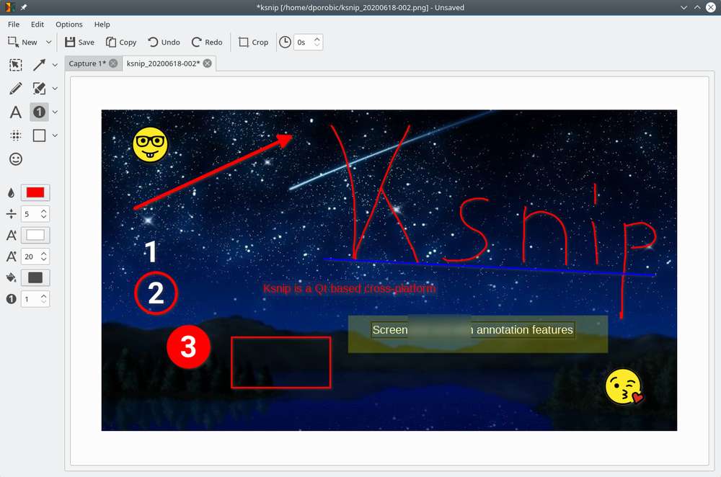Click the Redo button
This screenshot has height=477, width=721.
[207, 43]
